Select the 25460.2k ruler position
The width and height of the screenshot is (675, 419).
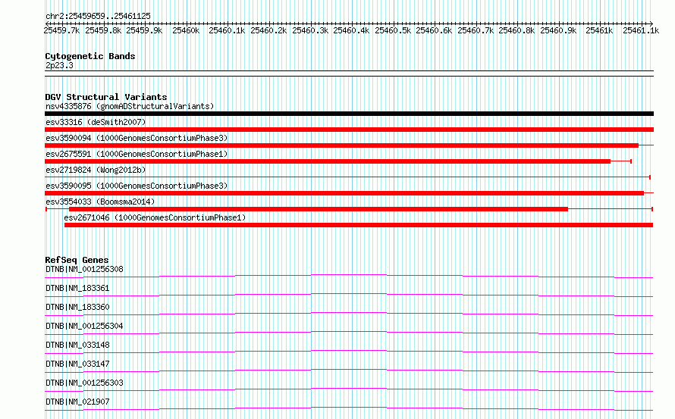pyautogui.click(x=268, y=30)
